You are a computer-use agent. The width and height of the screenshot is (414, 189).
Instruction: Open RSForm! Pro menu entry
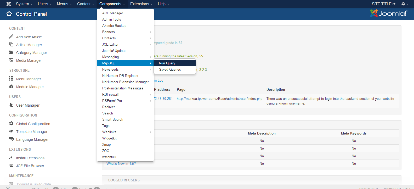pos(125,101)
